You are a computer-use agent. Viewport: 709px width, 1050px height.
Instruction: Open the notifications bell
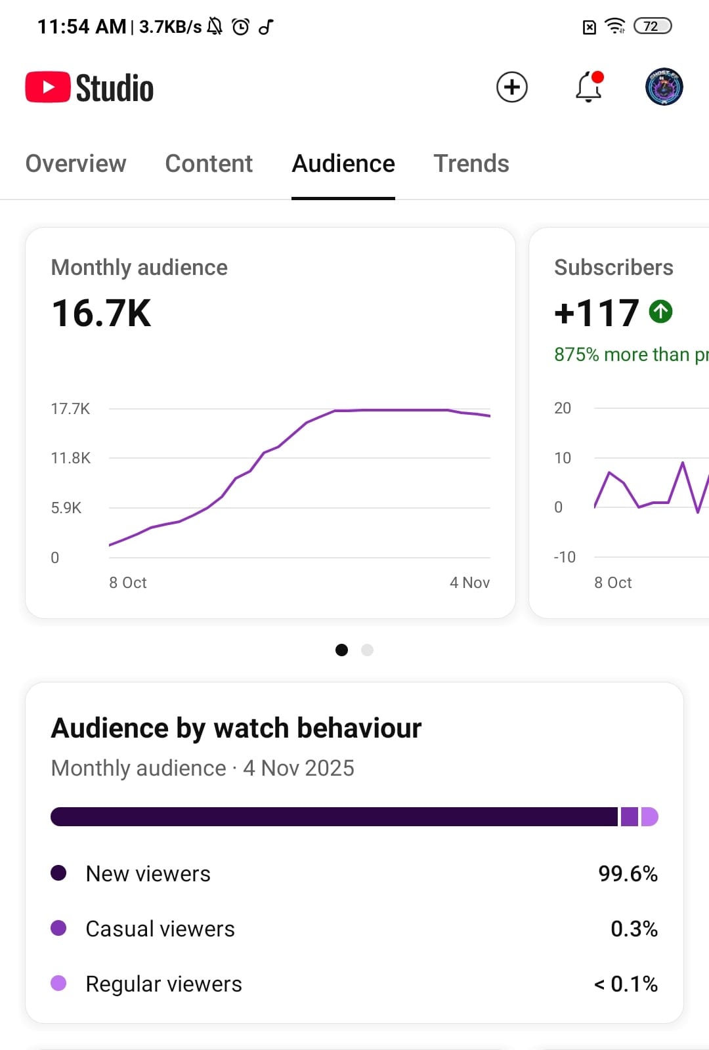coord(589,87)
